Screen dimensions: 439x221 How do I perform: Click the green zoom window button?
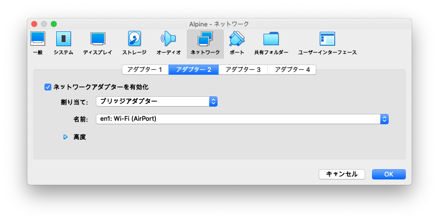[54, 24]
